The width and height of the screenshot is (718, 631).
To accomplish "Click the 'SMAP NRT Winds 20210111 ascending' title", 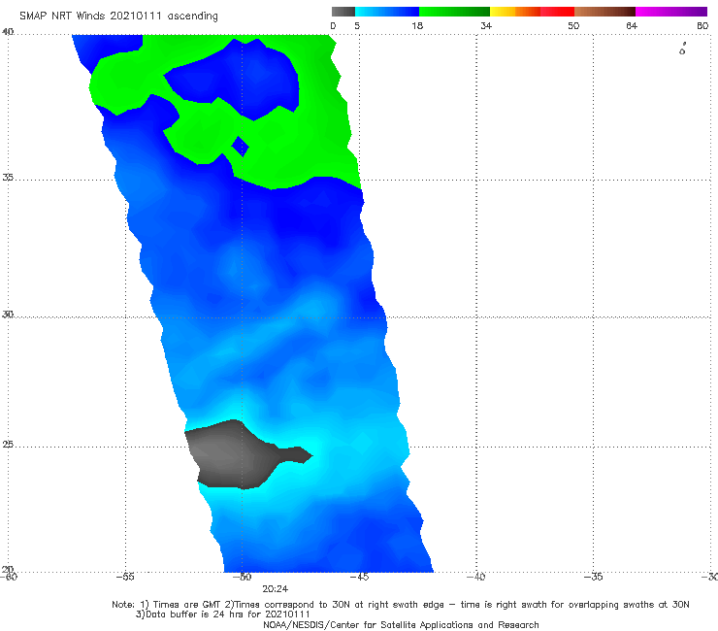I will [118, 17].
